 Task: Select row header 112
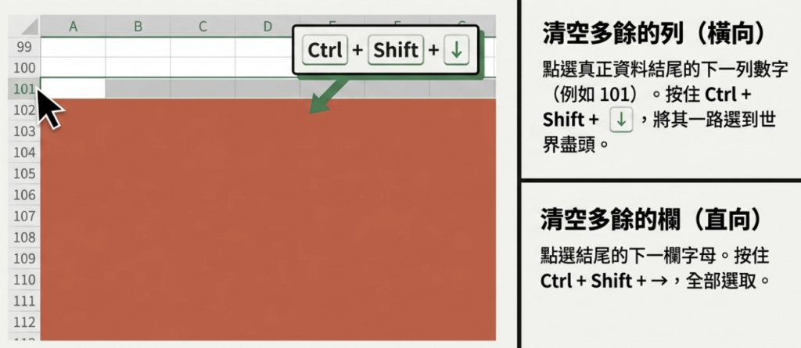(x=25, y=321)
